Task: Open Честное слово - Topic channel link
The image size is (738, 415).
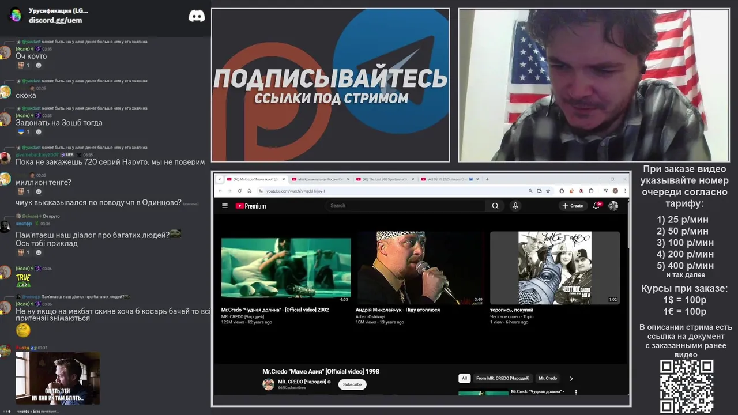Action: coord(512,316)
